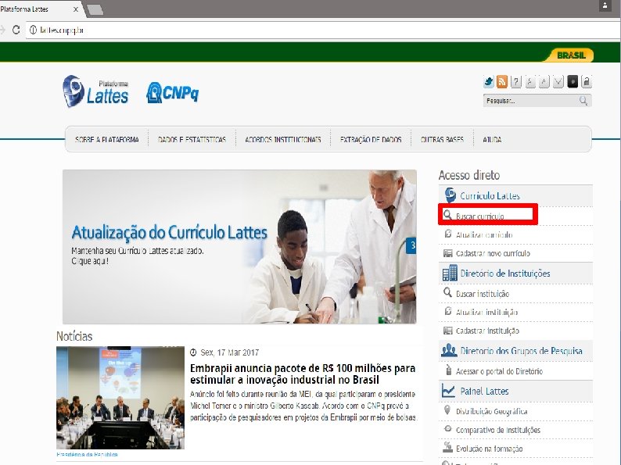Click the Embrapii meeting news photo
The height and width of the screenshot is (465, 621).
click(120, 397)
